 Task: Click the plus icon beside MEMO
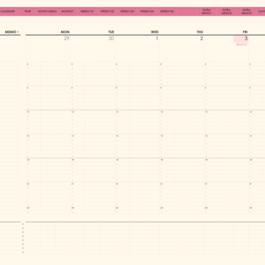(18, 32)
